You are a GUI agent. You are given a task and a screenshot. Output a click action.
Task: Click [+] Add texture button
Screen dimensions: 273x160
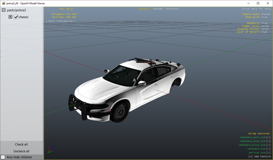pos(259,156)
